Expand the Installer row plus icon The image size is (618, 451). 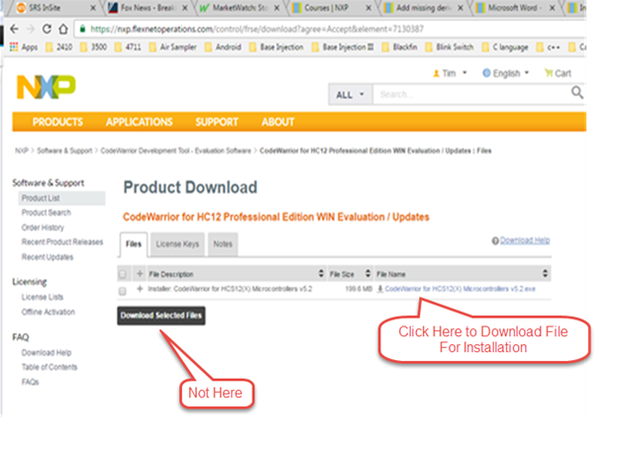(140, 289)
